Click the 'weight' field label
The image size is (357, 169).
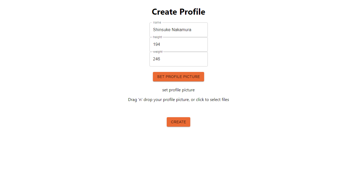click(x=158, y=52)
